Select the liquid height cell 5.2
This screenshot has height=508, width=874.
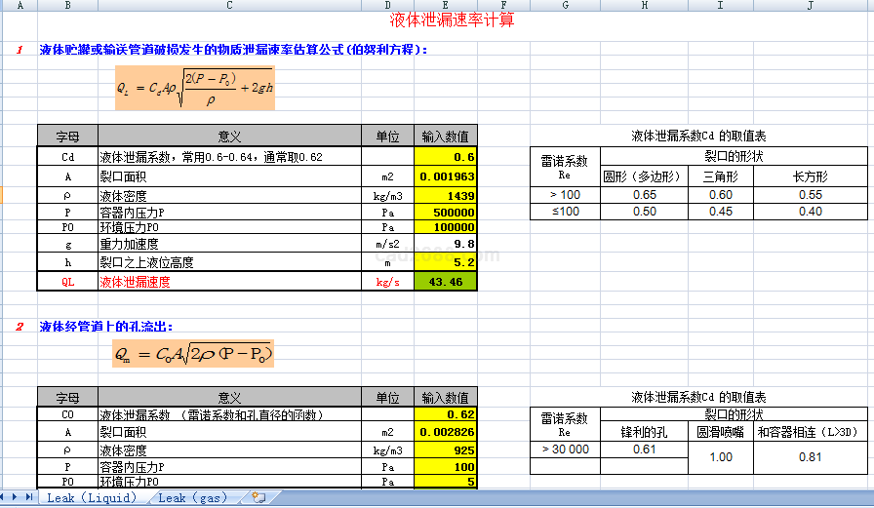[x=446, y=262]
